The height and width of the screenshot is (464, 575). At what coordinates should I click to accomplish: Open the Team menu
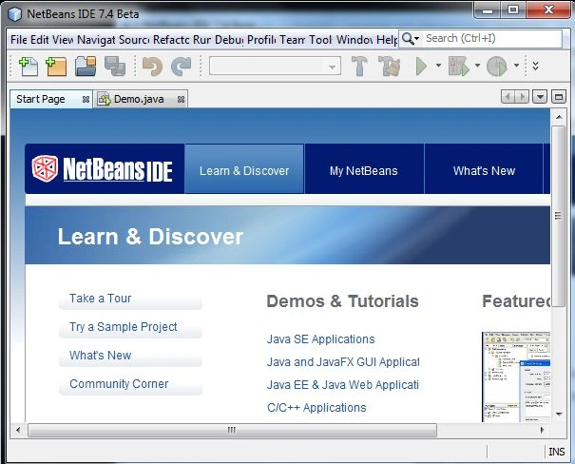pyautogui.click(x=293, y=39)
